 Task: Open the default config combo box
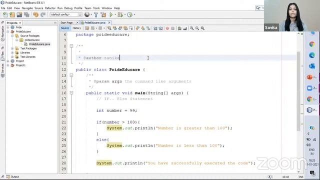click(x=66, y=14)
